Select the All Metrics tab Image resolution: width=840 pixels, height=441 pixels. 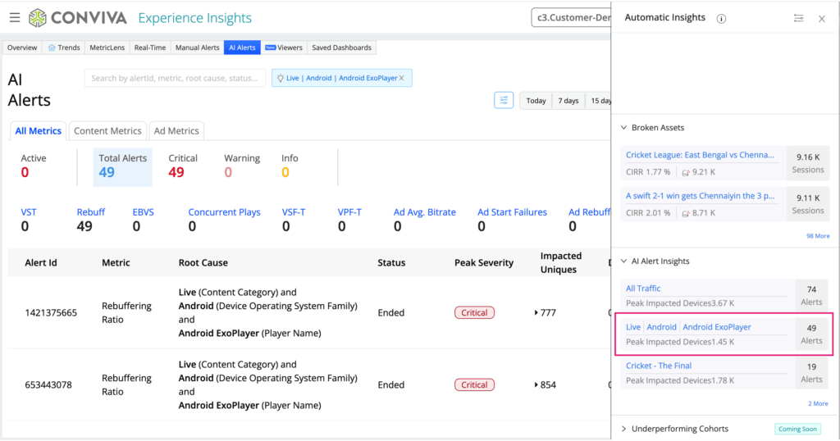pyautogui.click(x=38, y=130)
